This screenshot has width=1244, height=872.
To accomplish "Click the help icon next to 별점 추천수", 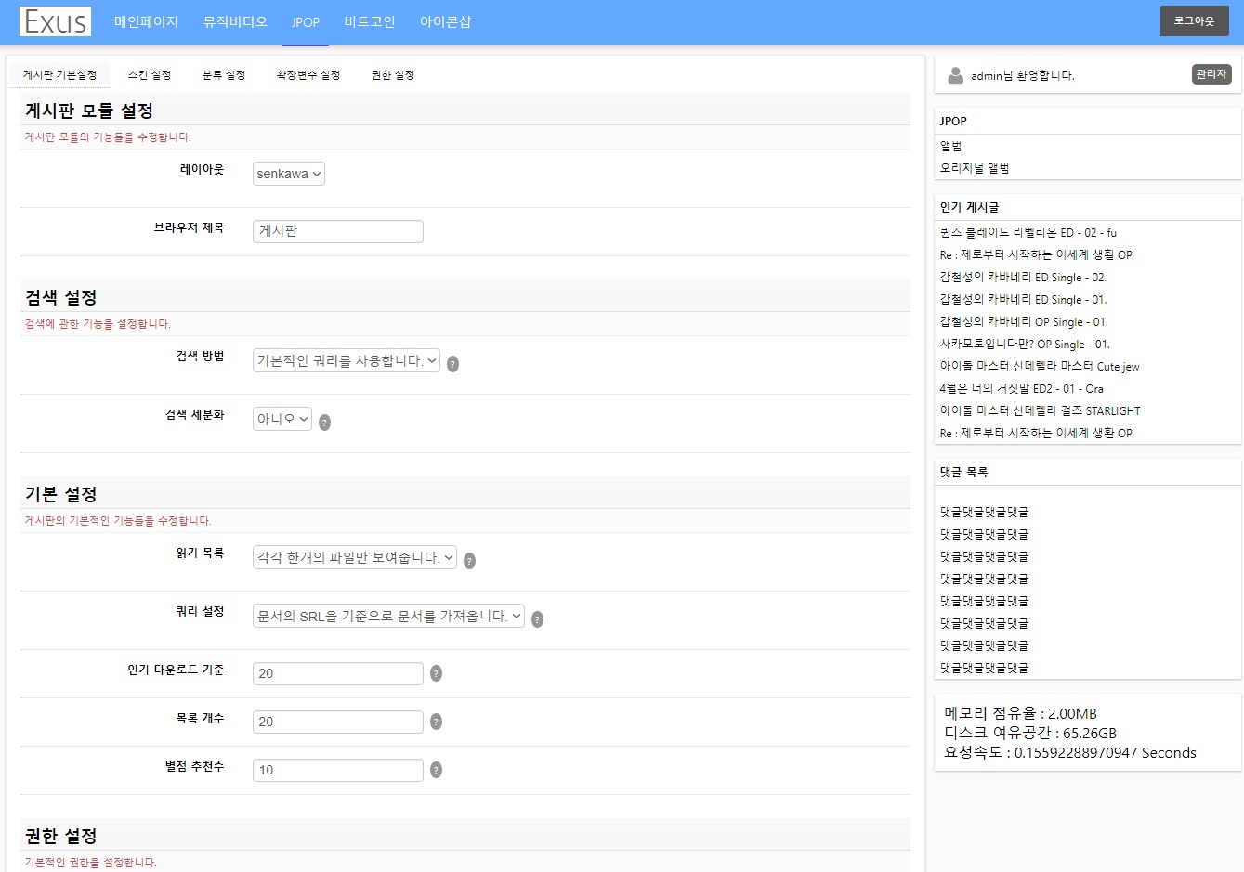I will point(436,770).
